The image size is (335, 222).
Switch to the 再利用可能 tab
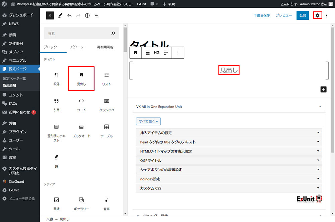click(105, 47)
